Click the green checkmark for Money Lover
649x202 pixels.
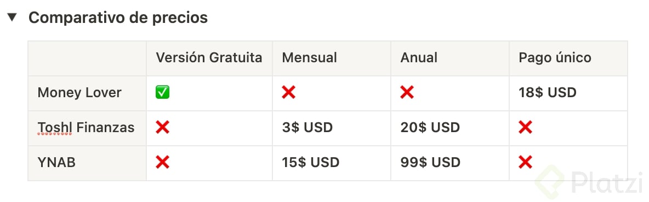[x=162, y=93]
